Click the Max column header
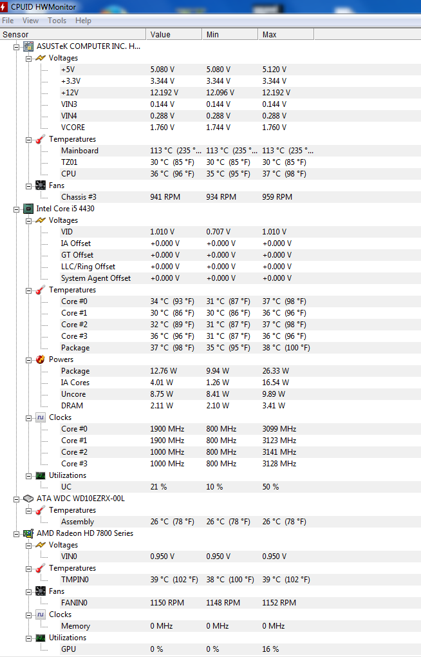Image resolution: width=421 pixels, height=657 pixels. point(286,34)
